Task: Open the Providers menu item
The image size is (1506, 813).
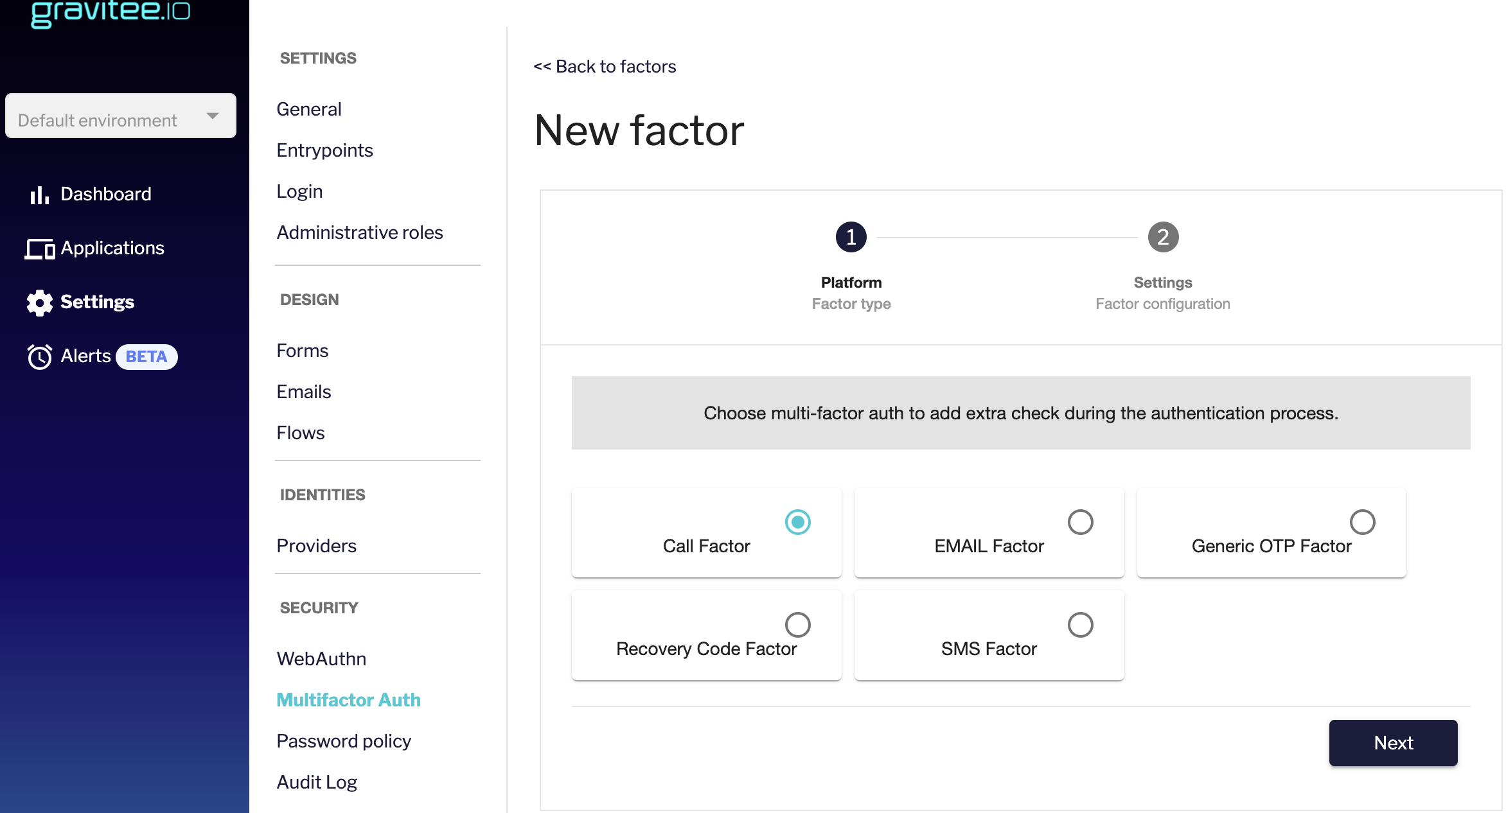Action: (316, 546)
